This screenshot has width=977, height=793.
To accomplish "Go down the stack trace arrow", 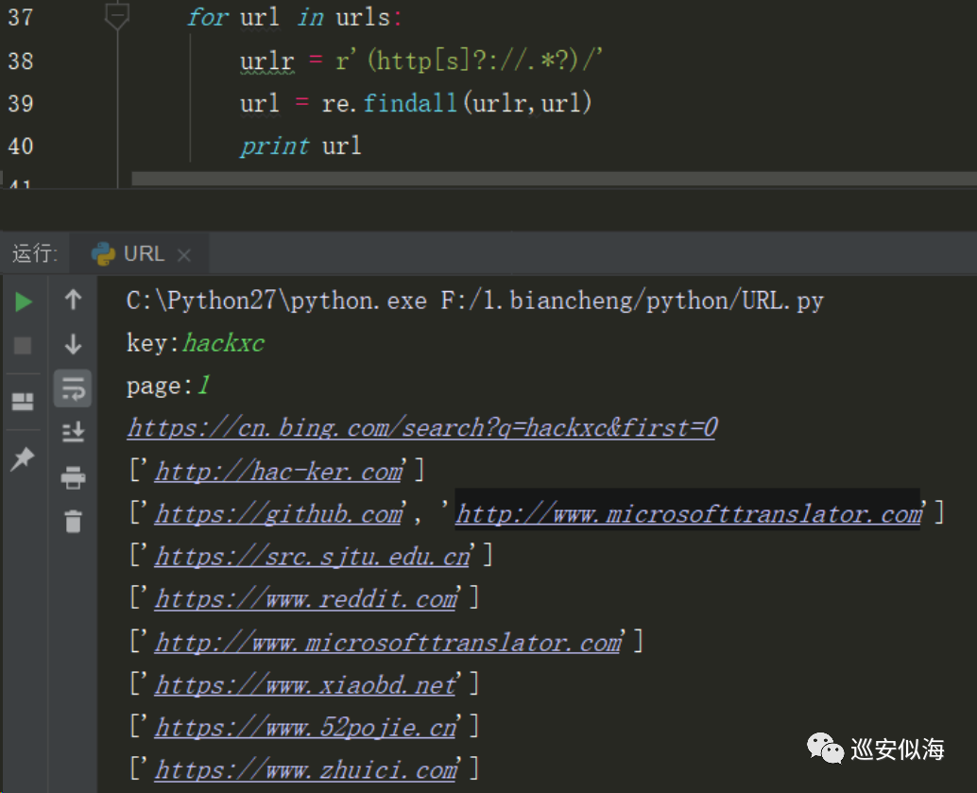I will click(x=73, y=343).
